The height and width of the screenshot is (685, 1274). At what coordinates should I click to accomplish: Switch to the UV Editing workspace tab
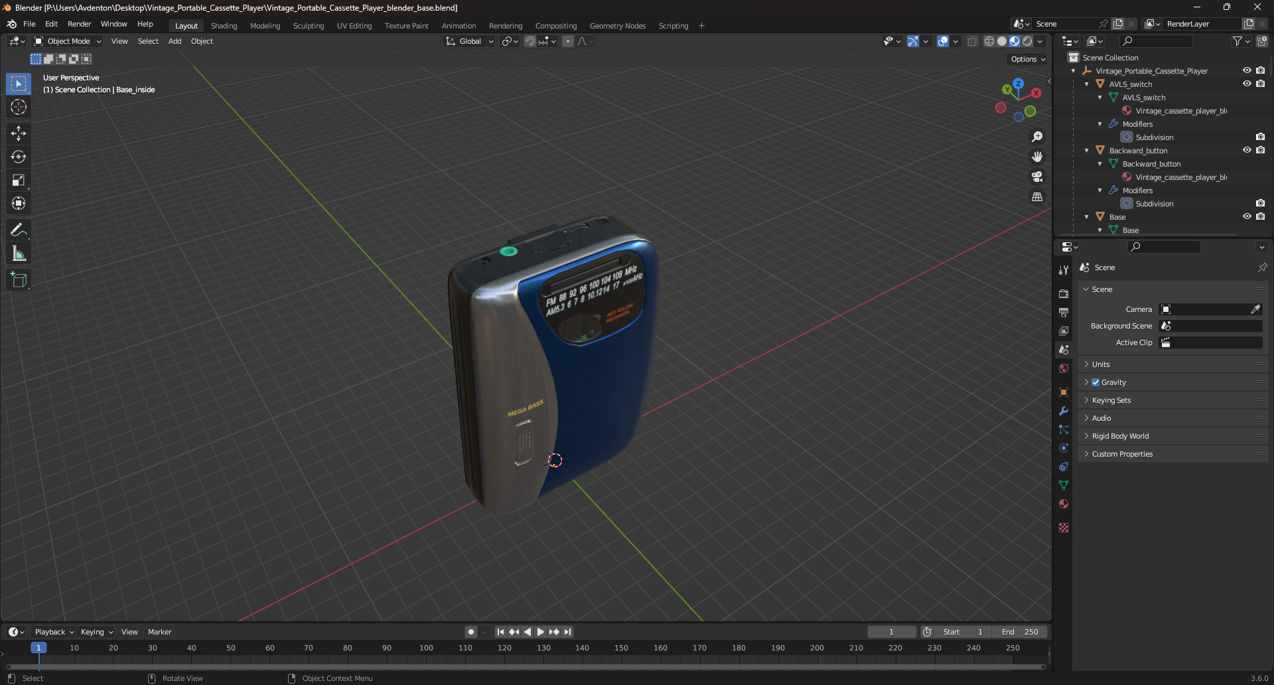point(354,26)
